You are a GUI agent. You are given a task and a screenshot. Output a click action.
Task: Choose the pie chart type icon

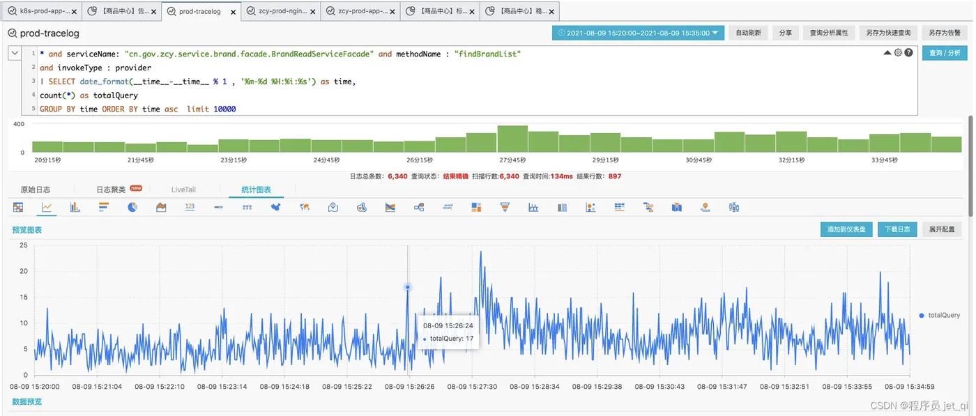(132, 207)
